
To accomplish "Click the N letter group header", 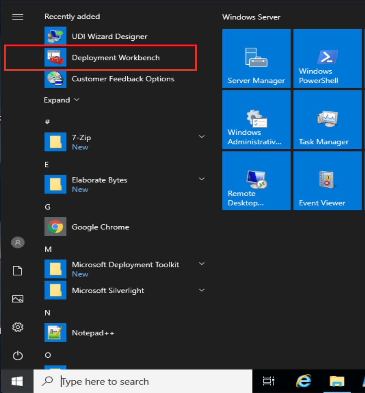I will coord(47,312).
